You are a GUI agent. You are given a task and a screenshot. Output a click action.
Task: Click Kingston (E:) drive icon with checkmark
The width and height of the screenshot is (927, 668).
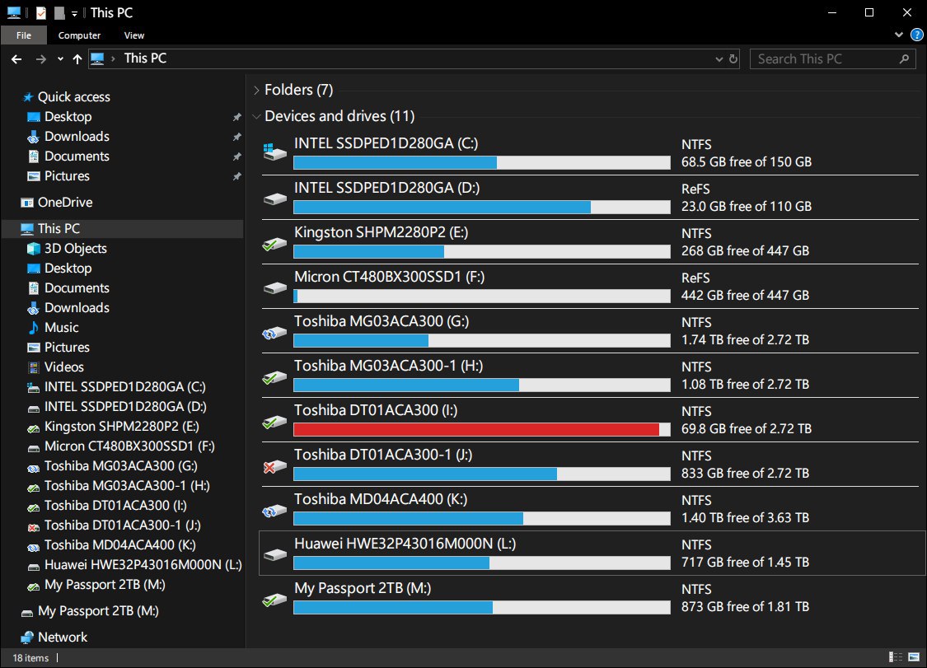[x=275, y=242]
